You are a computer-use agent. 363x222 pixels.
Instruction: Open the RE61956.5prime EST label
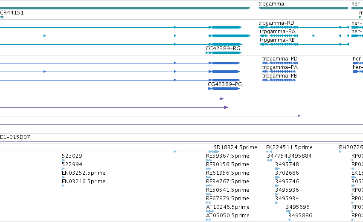pyautogui.click(x=227, y=173)
